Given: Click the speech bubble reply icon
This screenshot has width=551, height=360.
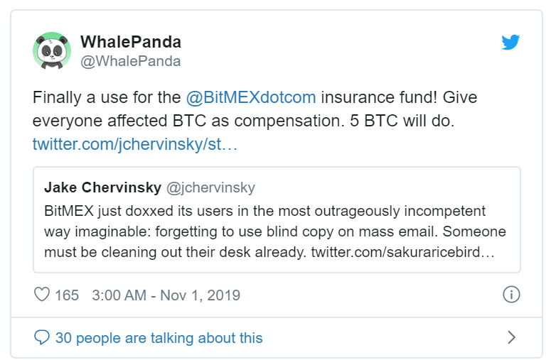Looking at the screenshot, I should (41, 337).
